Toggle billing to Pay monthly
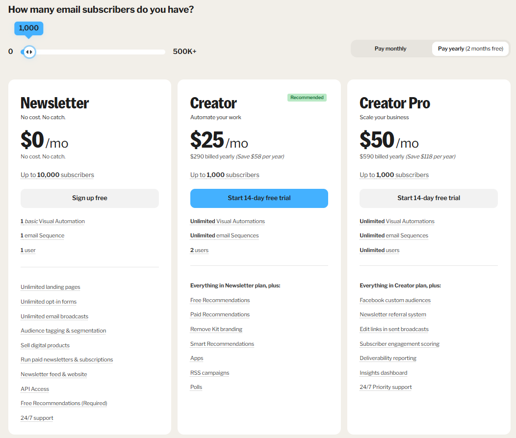The width and height of the screenshot is (516, 438). 390,49
